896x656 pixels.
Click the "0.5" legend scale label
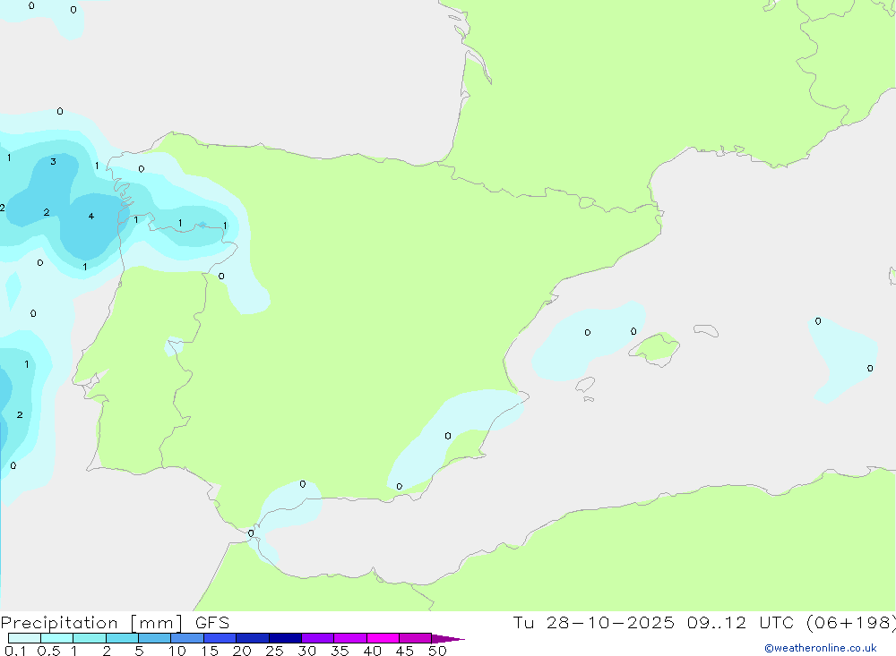pos(48,651)
